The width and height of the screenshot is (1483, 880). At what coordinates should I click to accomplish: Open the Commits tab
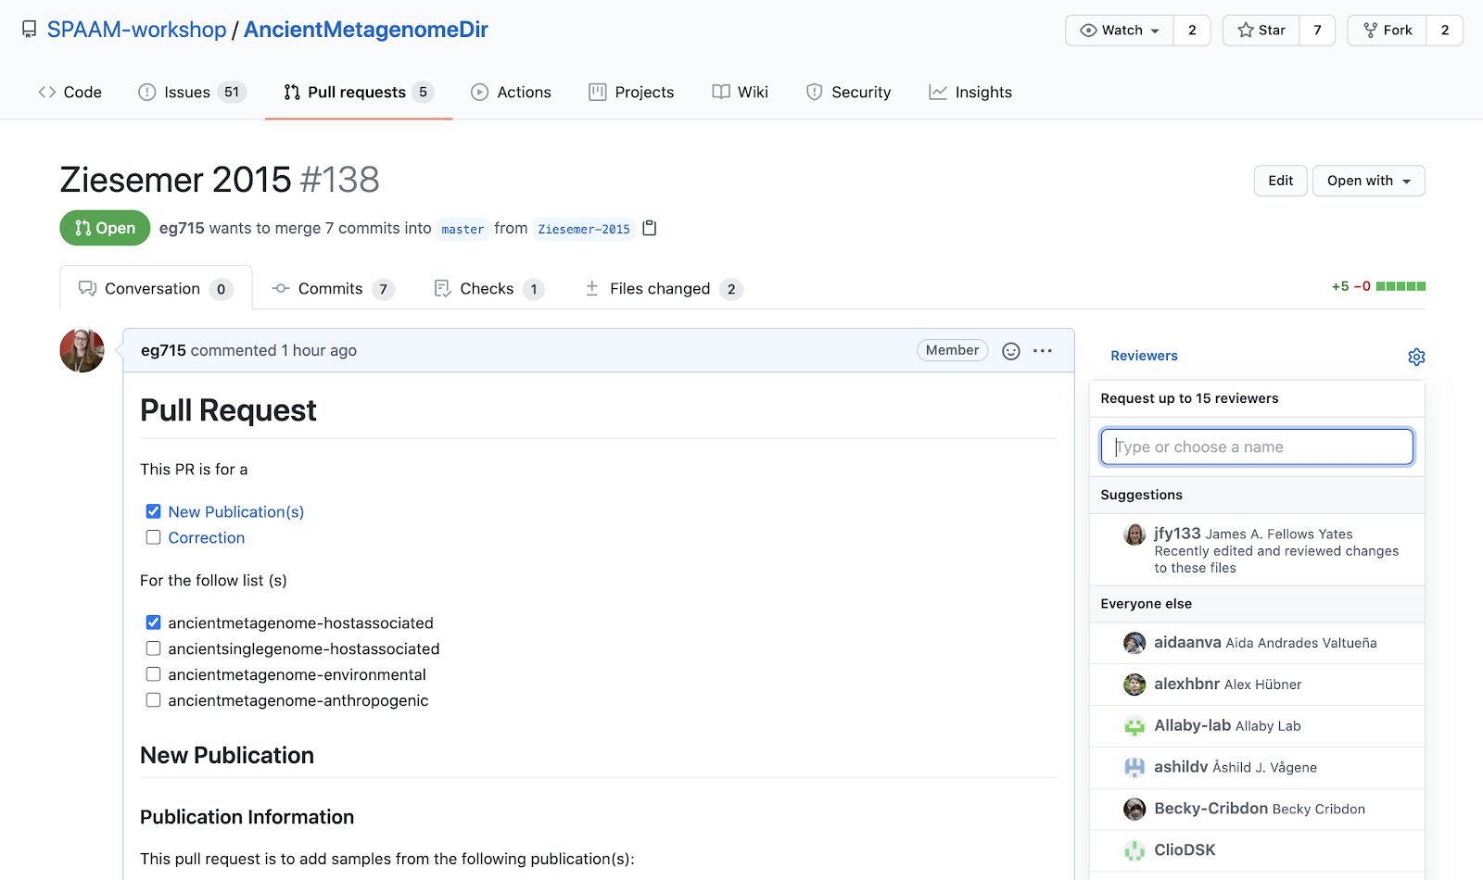(333, 288)
